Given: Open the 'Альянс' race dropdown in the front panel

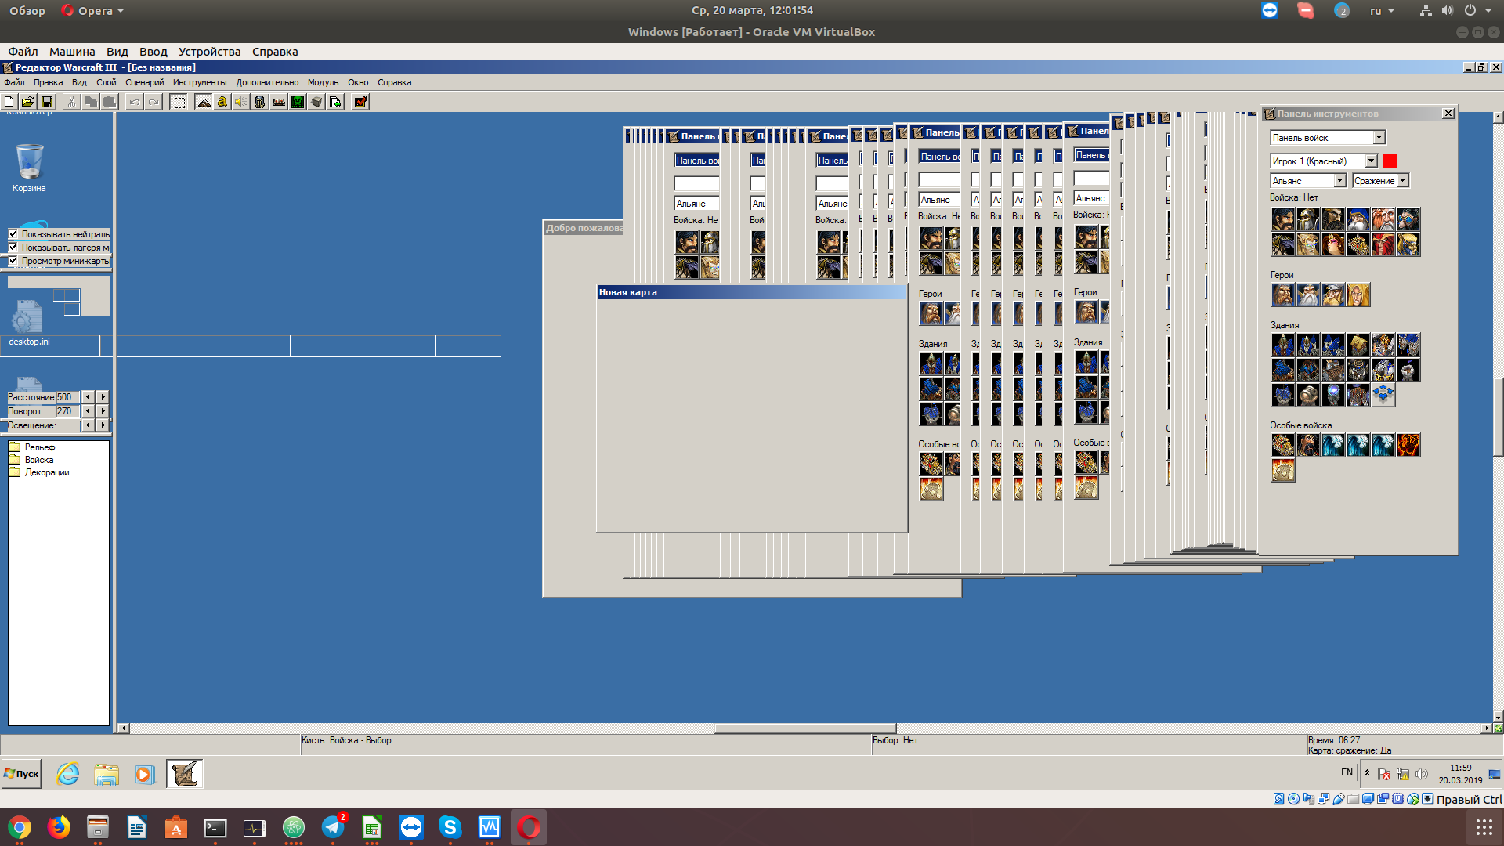Looking at the screenshot, I should [x=1308, y=181].
